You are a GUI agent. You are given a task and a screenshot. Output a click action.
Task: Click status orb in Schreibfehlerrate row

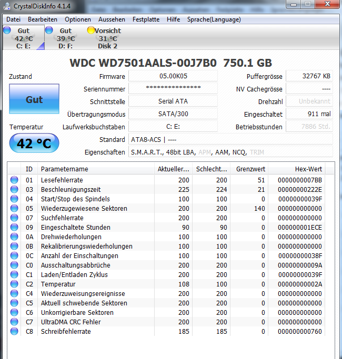[14, 331]
